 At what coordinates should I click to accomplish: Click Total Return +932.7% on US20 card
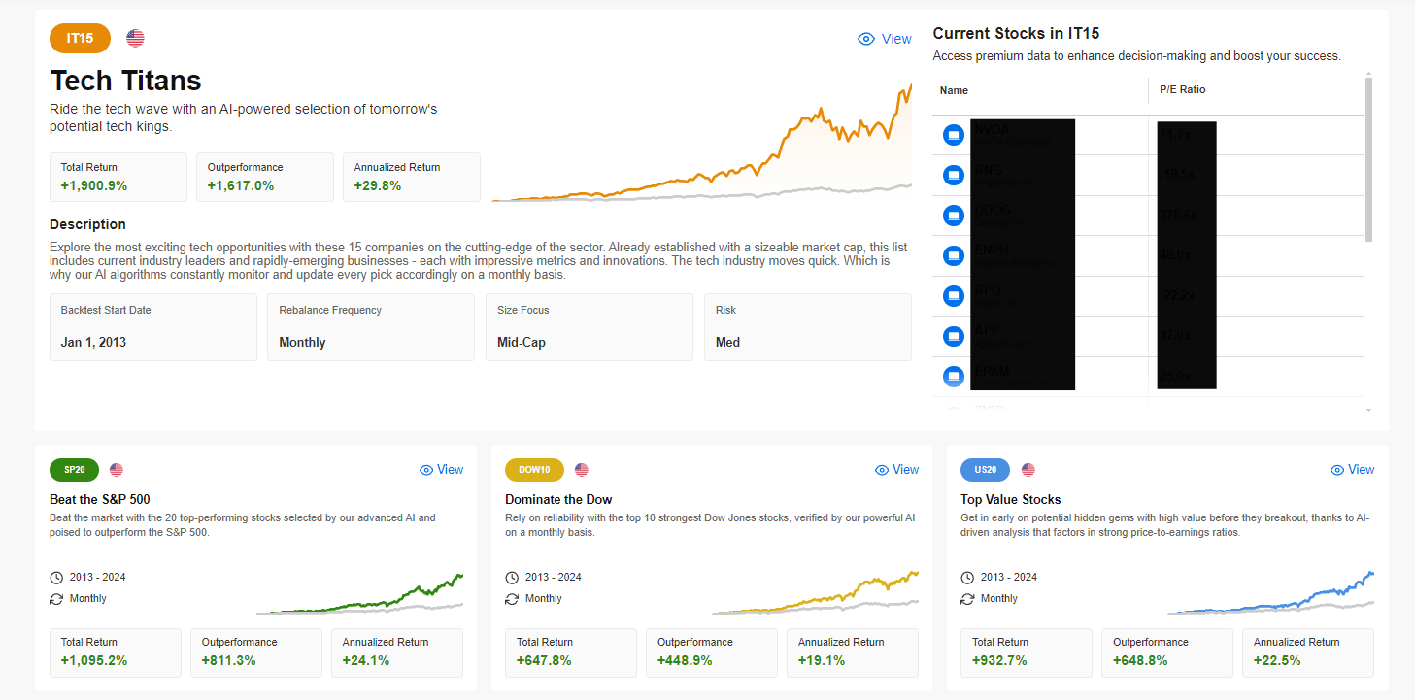point(1027,652)
